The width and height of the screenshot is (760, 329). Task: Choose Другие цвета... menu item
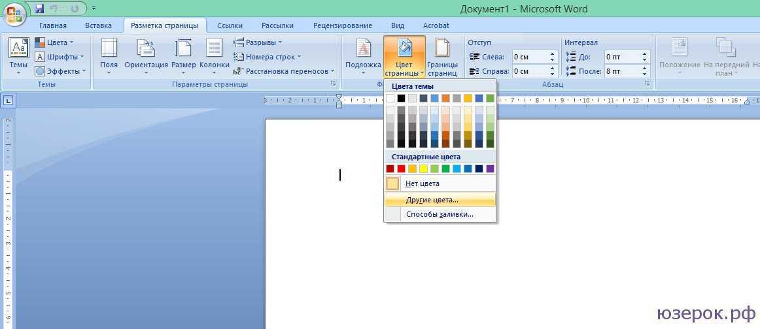tap(440, 200)
